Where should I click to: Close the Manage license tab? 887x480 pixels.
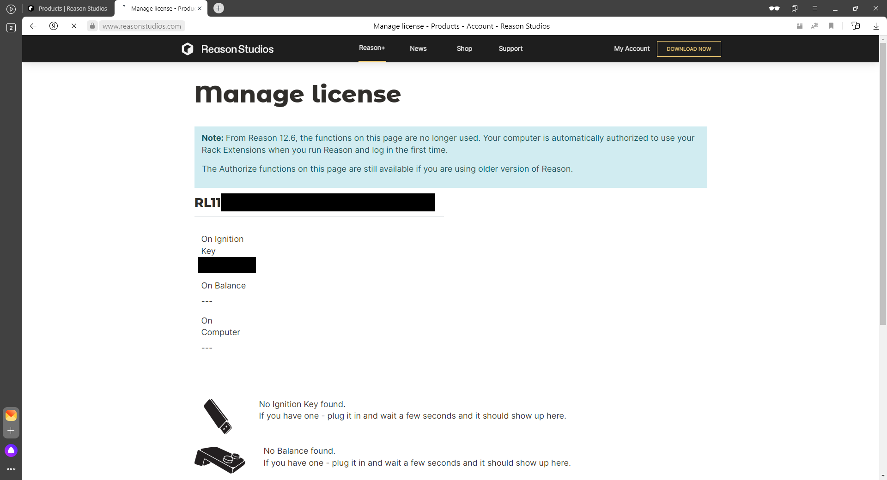(x=200, y=8)
